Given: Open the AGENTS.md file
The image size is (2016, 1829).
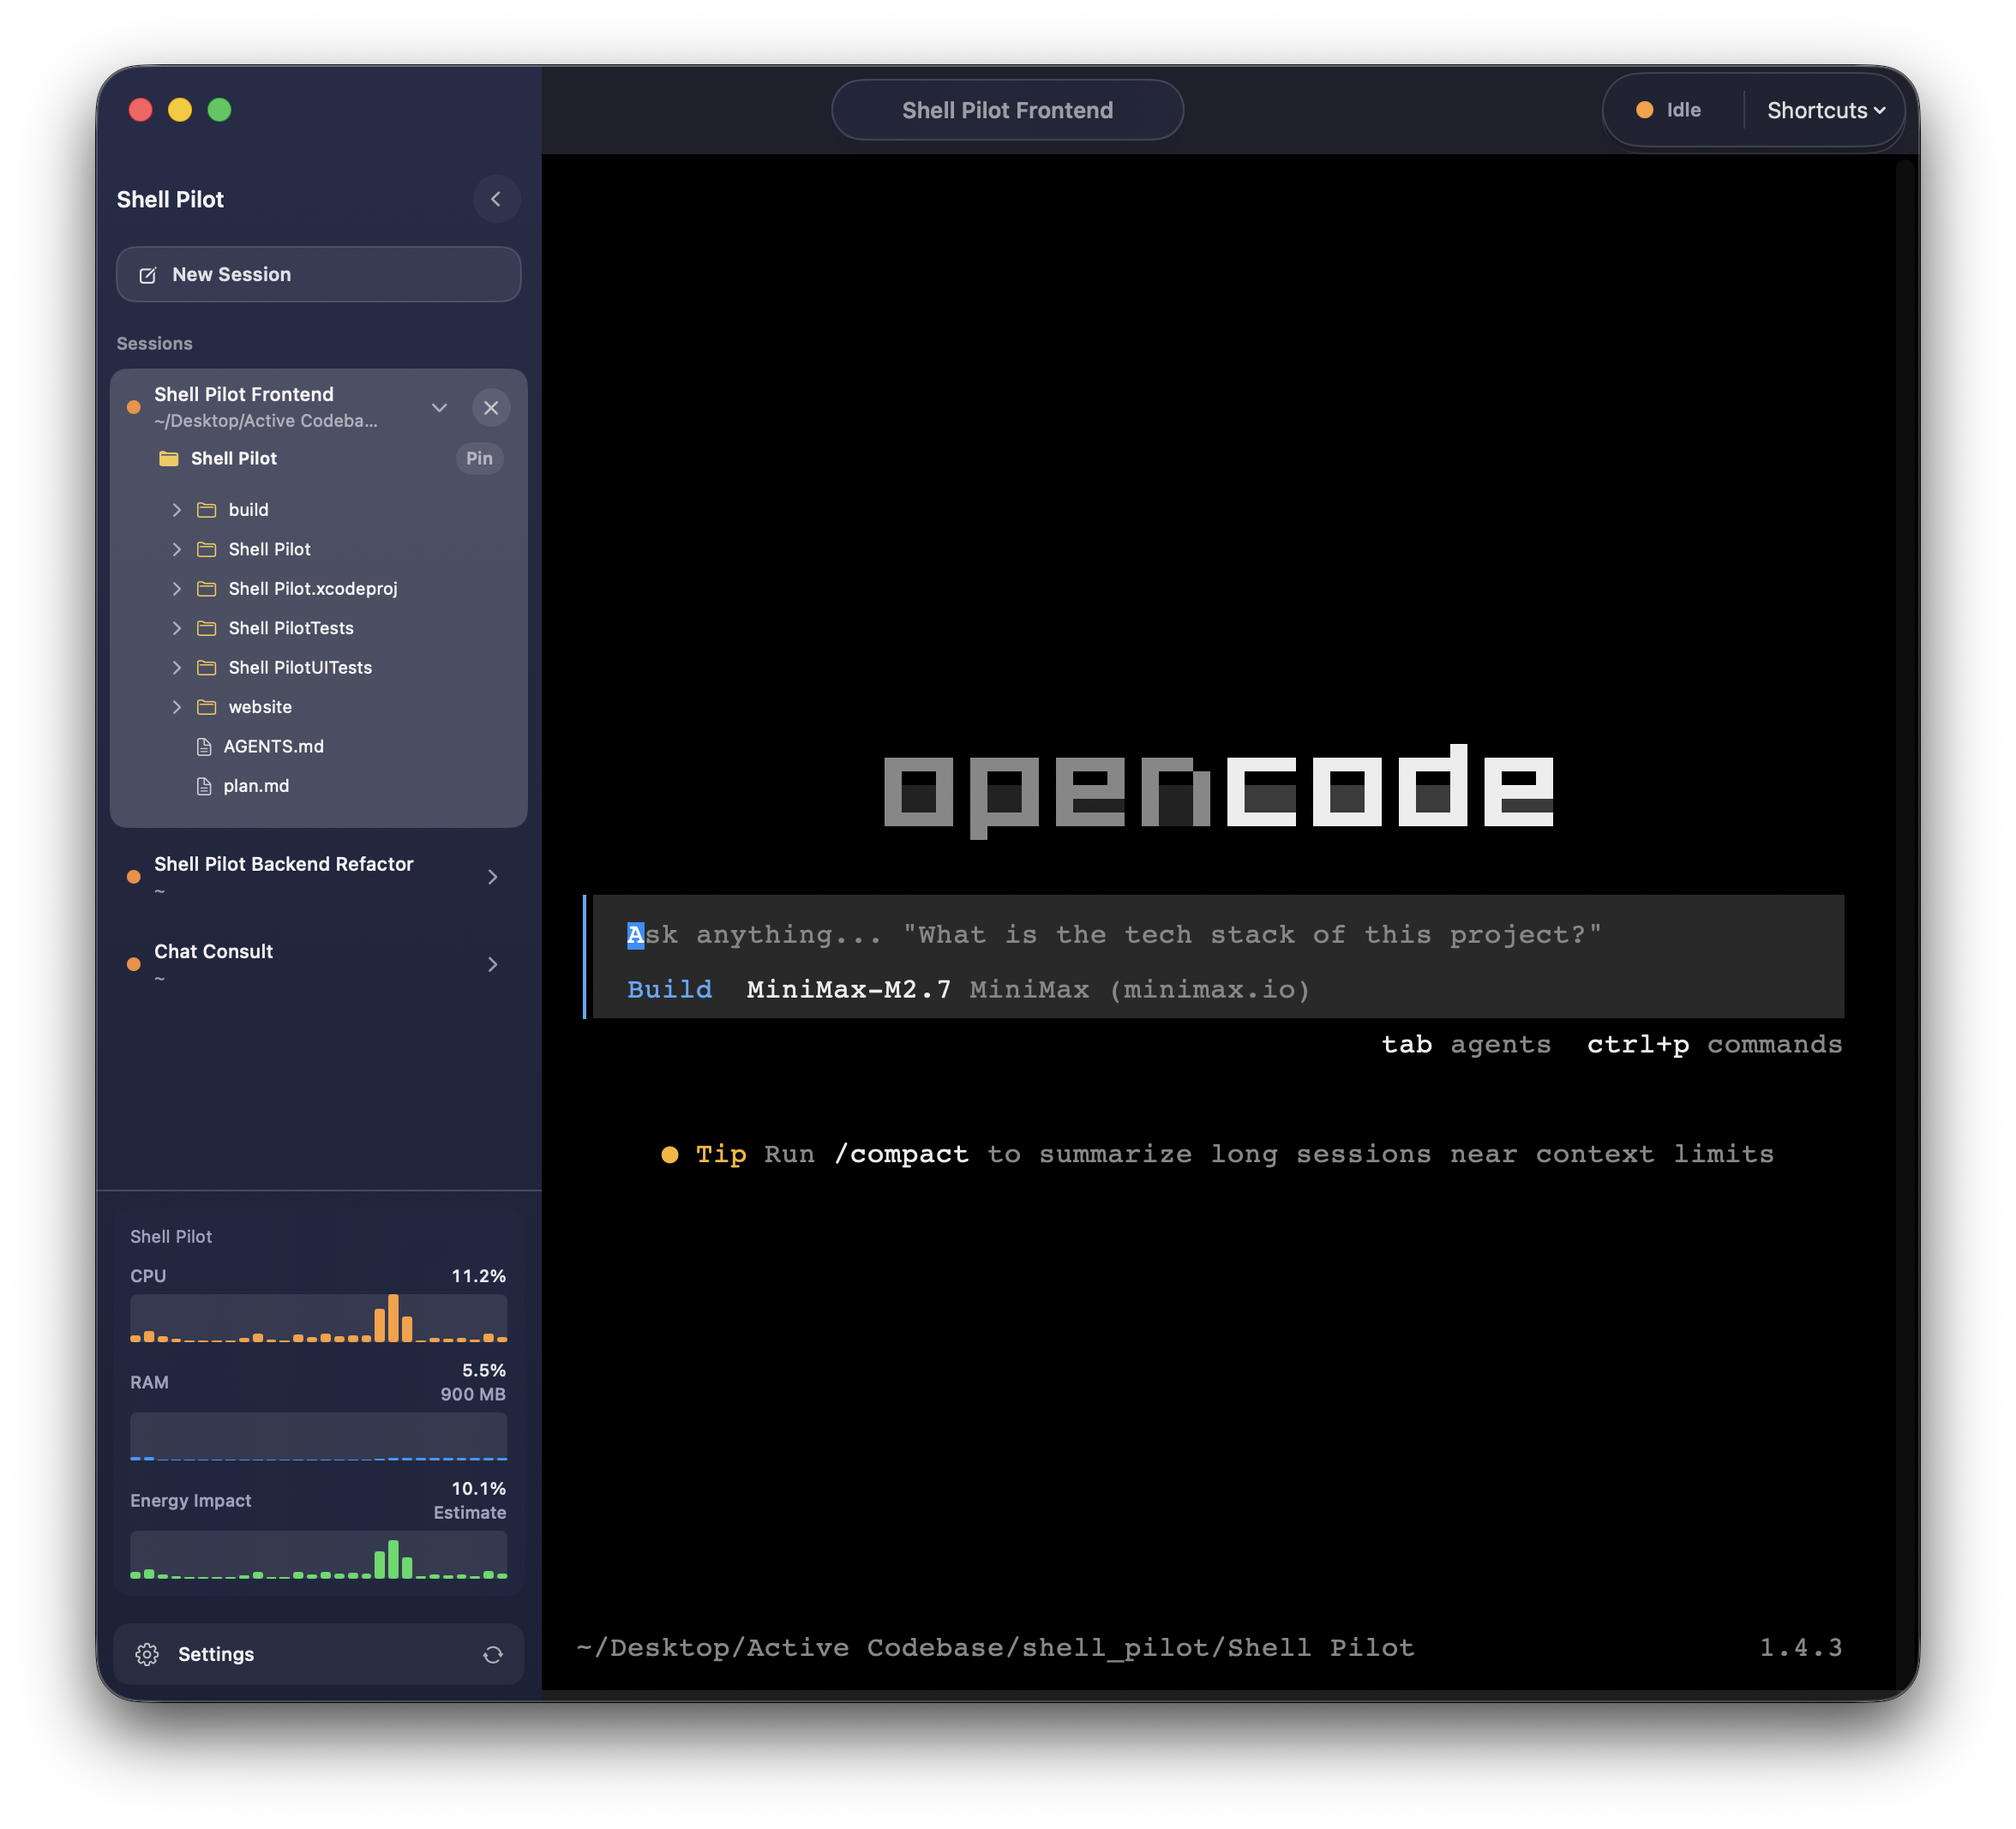Looking at the screenshot, I should pos(274,746).
